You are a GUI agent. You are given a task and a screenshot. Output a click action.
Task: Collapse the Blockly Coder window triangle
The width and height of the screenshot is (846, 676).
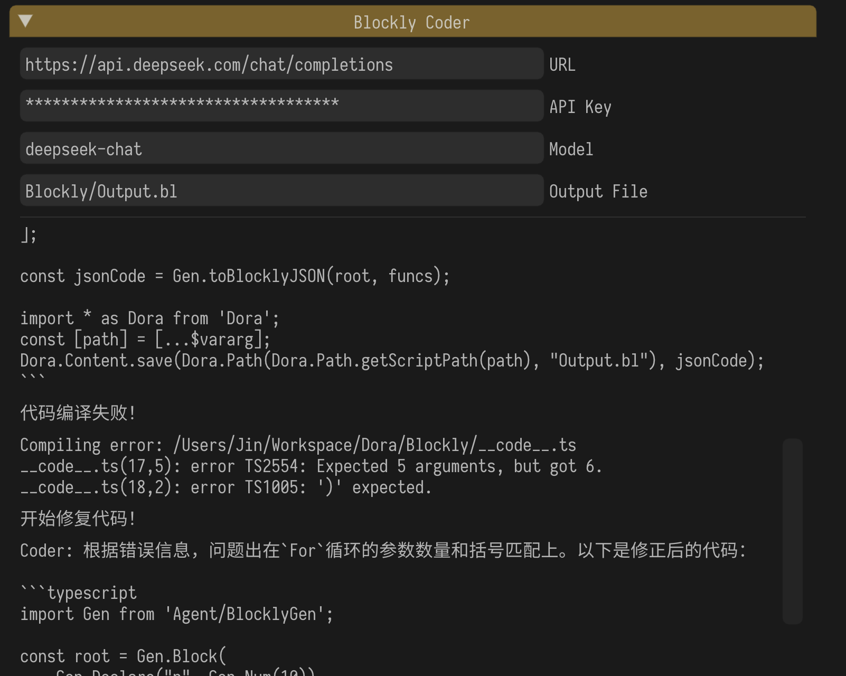tap(25, 21)
